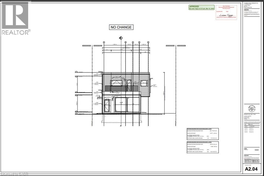Click the lower exposed building face calculation table

pyautogui.click(x=202, y=147)
